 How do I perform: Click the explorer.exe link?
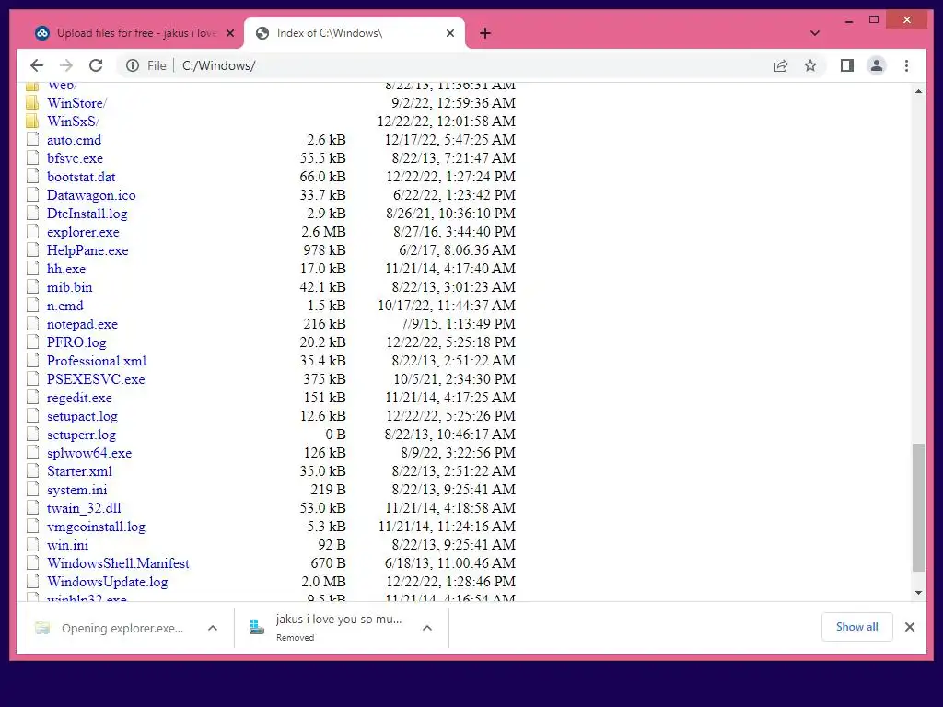click(x=83, y=232)
